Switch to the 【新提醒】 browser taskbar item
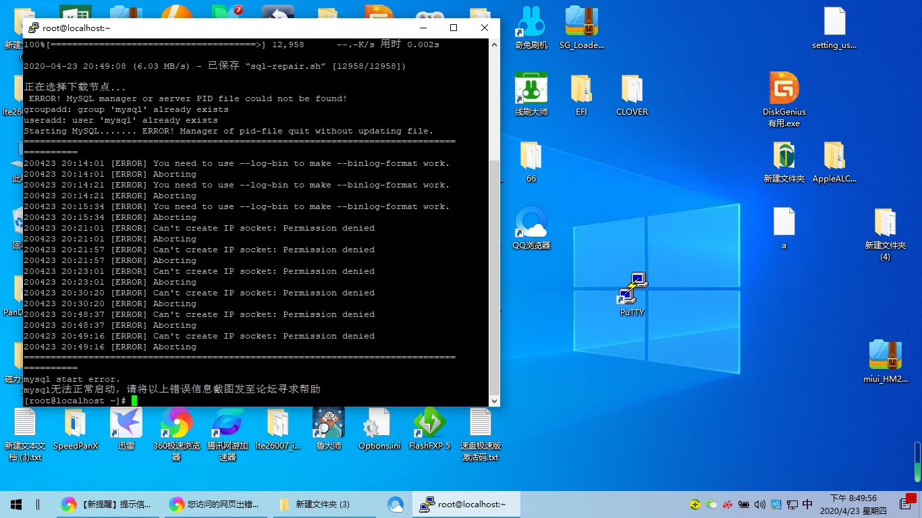The height and width of the screenshot is (518, 922). click(x=107, y=504)
